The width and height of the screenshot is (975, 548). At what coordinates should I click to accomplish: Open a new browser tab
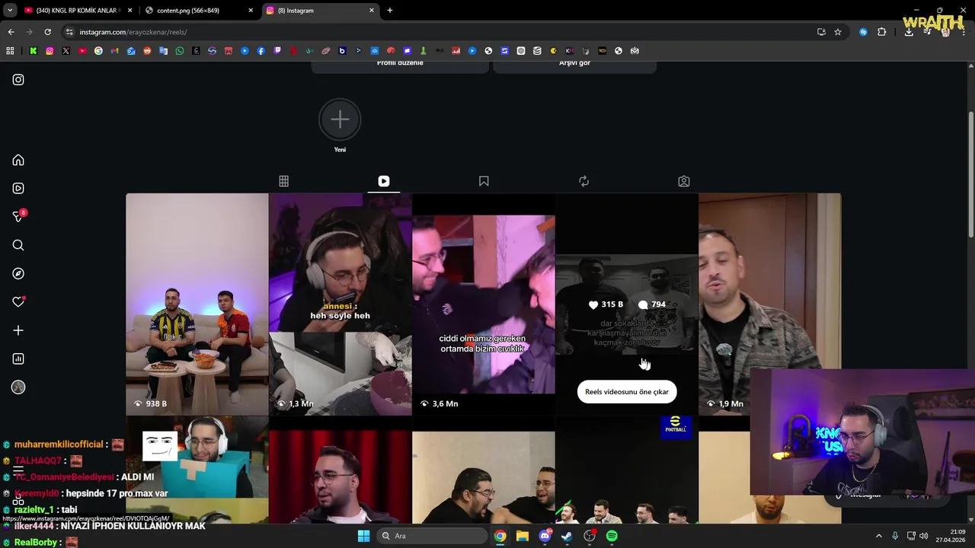(390, 11)
